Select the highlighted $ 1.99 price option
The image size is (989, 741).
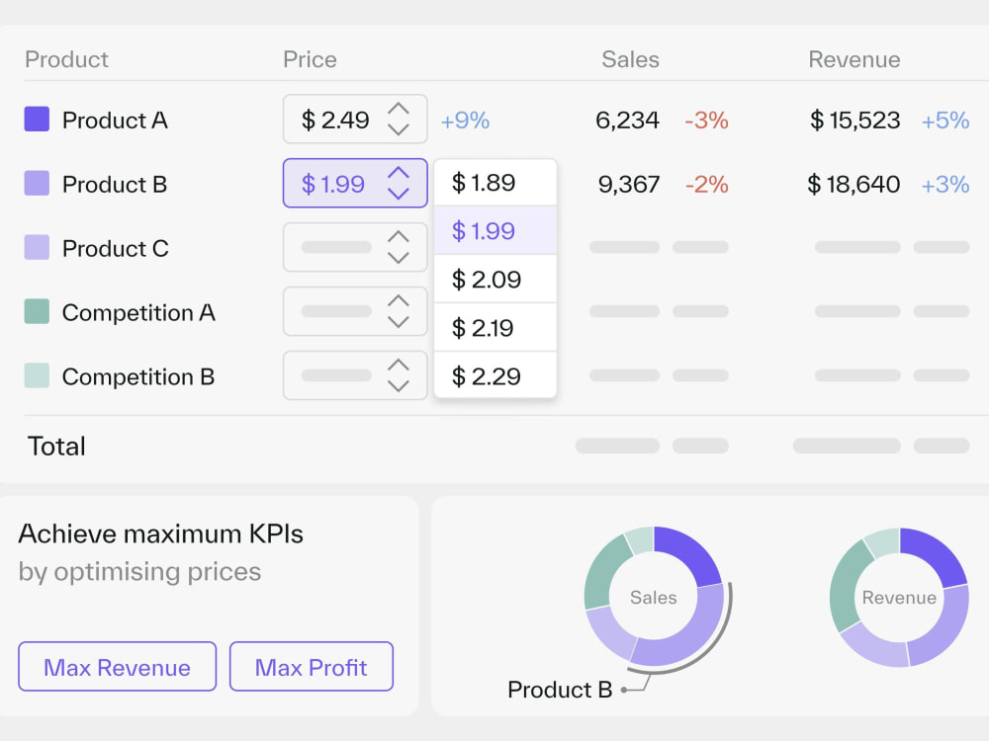pos(495,231)
